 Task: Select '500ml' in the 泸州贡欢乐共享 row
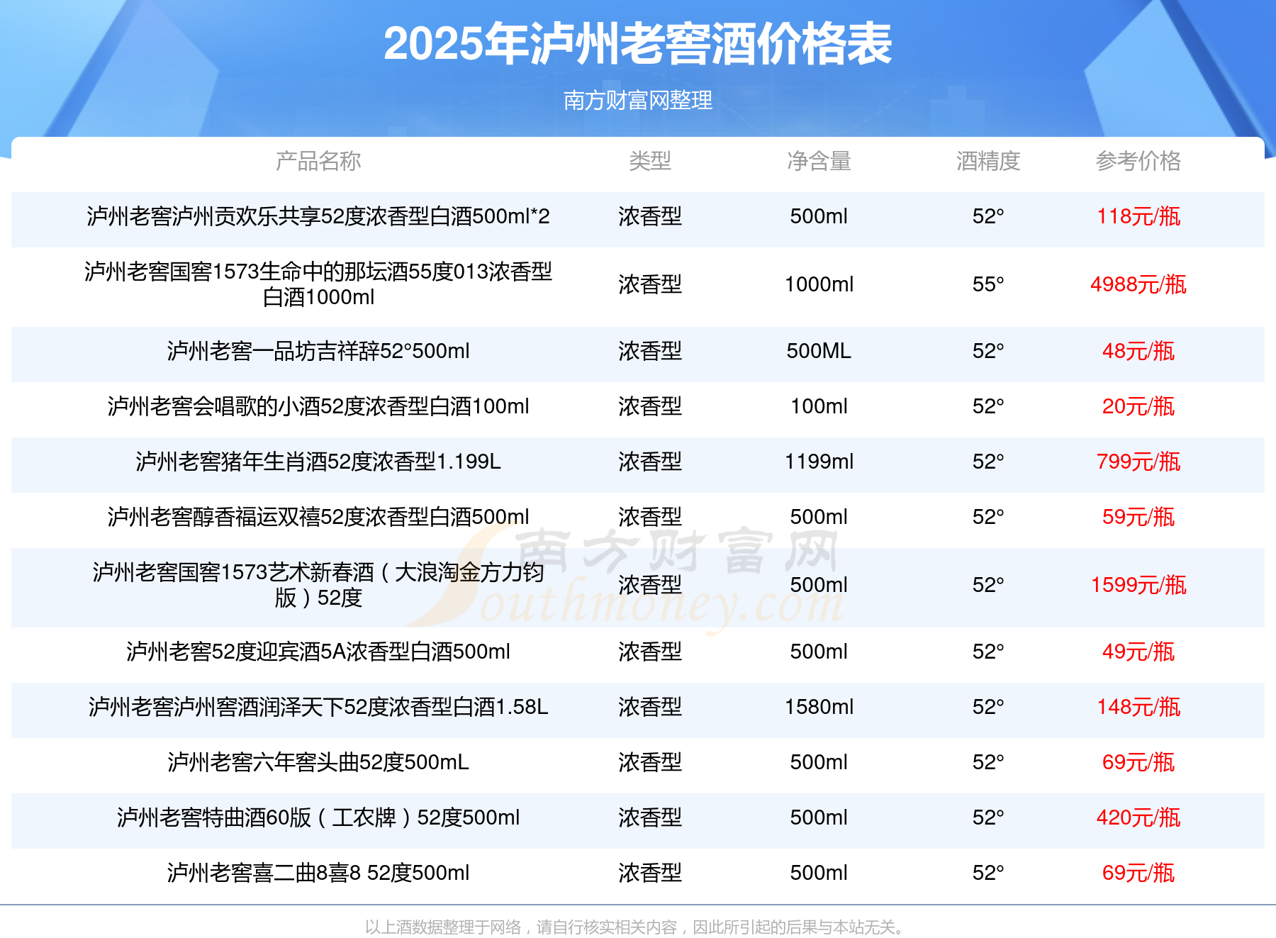click(819, 216)
